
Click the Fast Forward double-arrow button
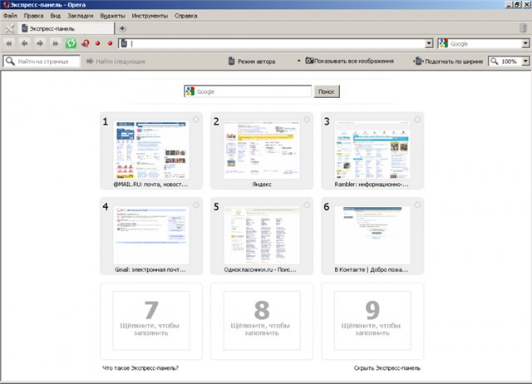point(56,43)
